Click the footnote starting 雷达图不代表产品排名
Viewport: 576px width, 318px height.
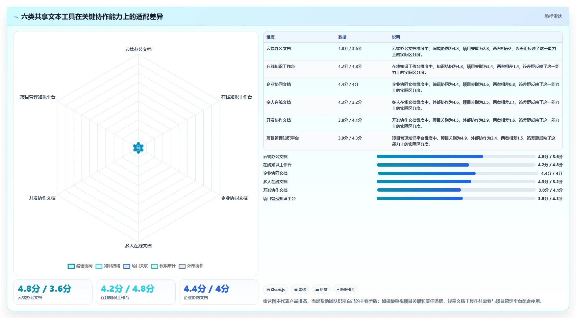click(x=404, y=301)
